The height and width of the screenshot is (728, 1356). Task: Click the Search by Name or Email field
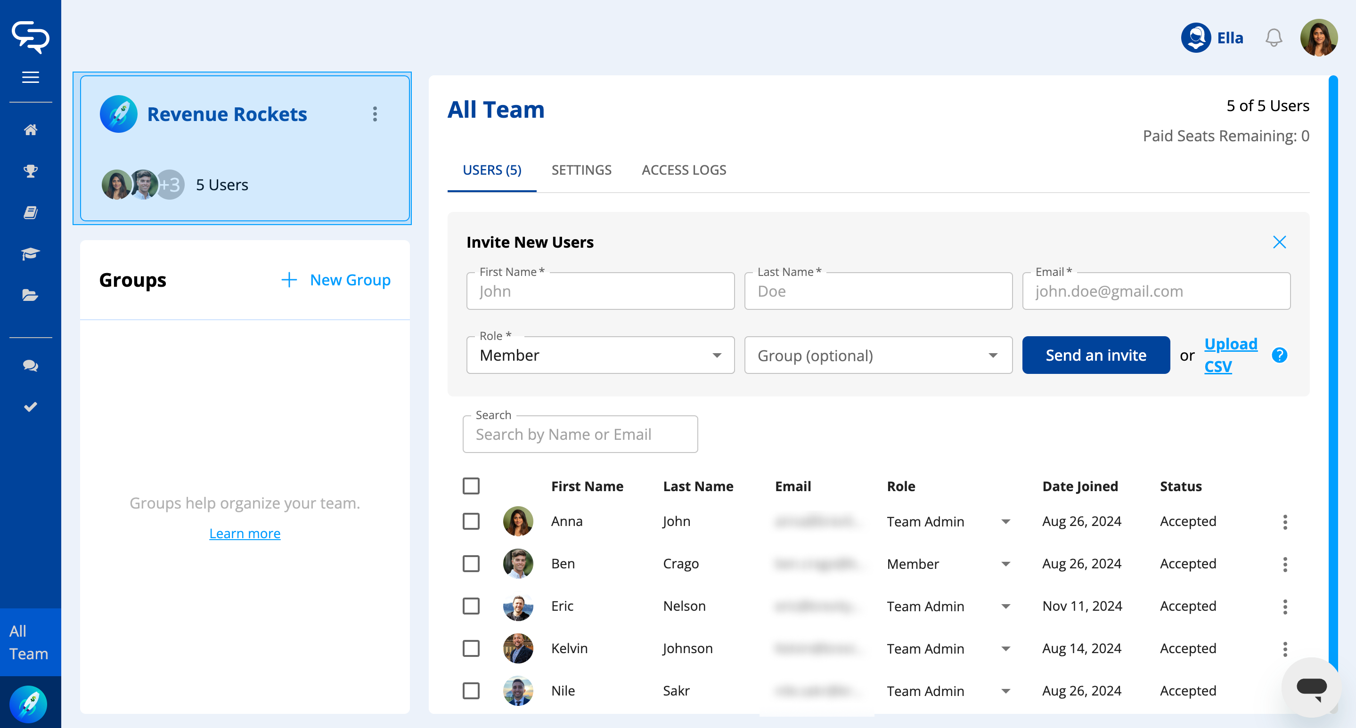580,434
